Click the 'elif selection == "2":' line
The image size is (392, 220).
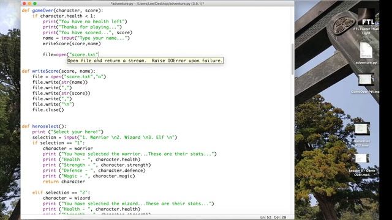coord(61,193)
